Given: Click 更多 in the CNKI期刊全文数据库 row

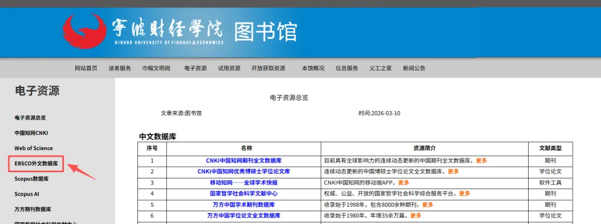Looking at the screenshot, I should pos(481,161).
